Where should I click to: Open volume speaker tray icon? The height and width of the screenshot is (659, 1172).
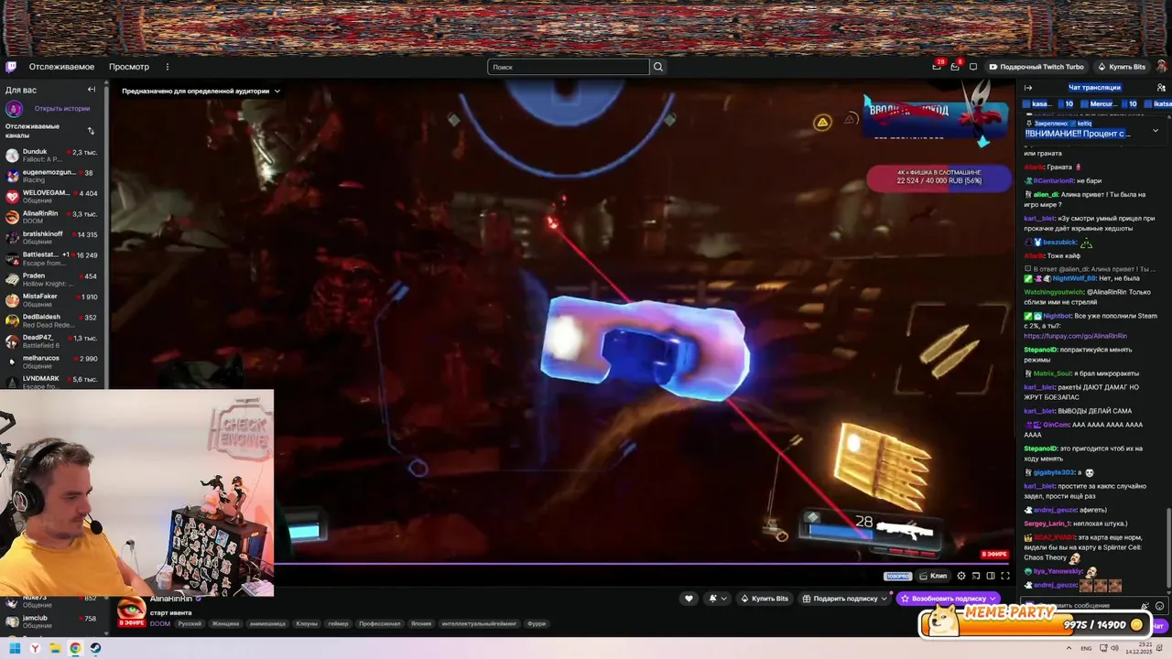1114,648
